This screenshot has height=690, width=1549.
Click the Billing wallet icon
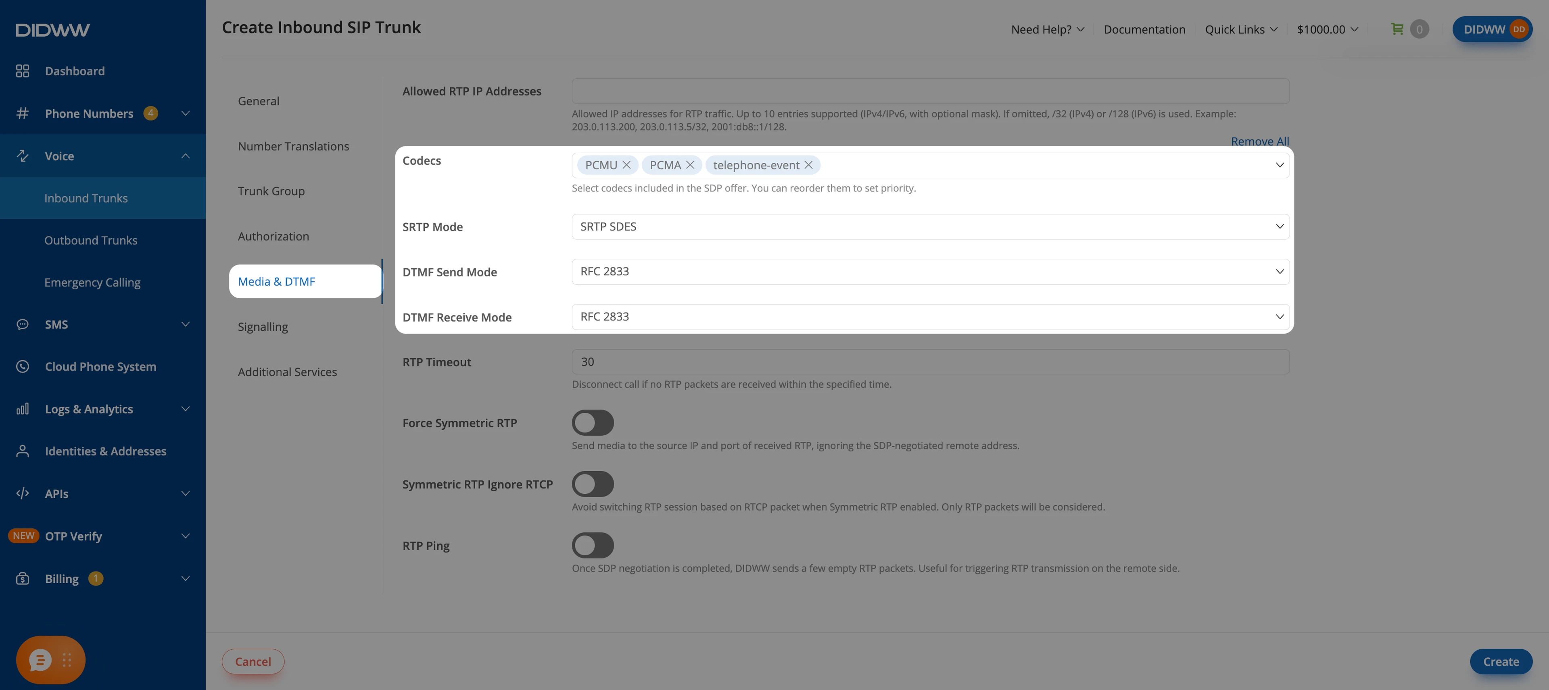tap(22, 578)
